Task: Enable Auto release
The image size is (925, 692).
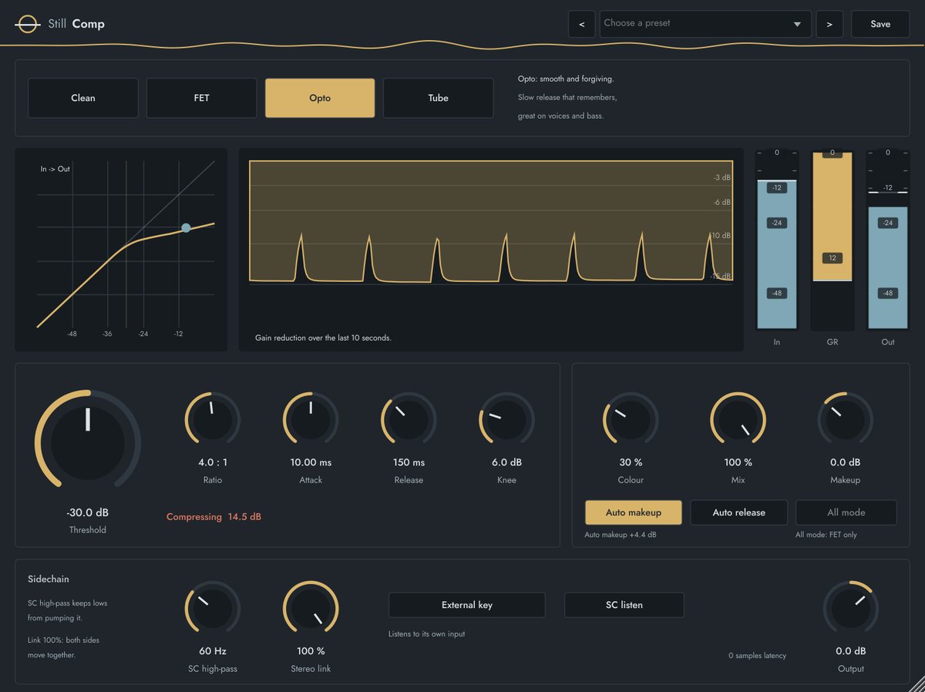Action: click(739, 512)
